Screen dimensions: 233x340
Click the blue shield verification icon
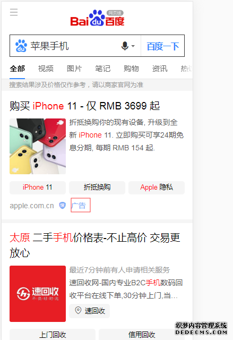click(x=63, y=205)
